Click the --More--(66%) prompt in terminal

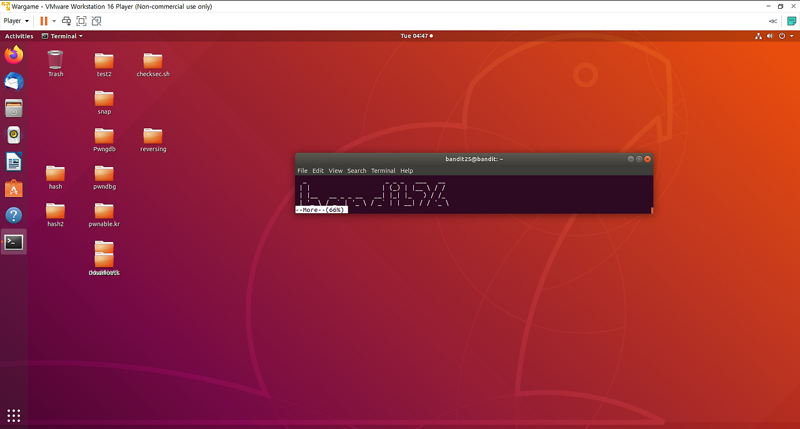click(321, 210)
